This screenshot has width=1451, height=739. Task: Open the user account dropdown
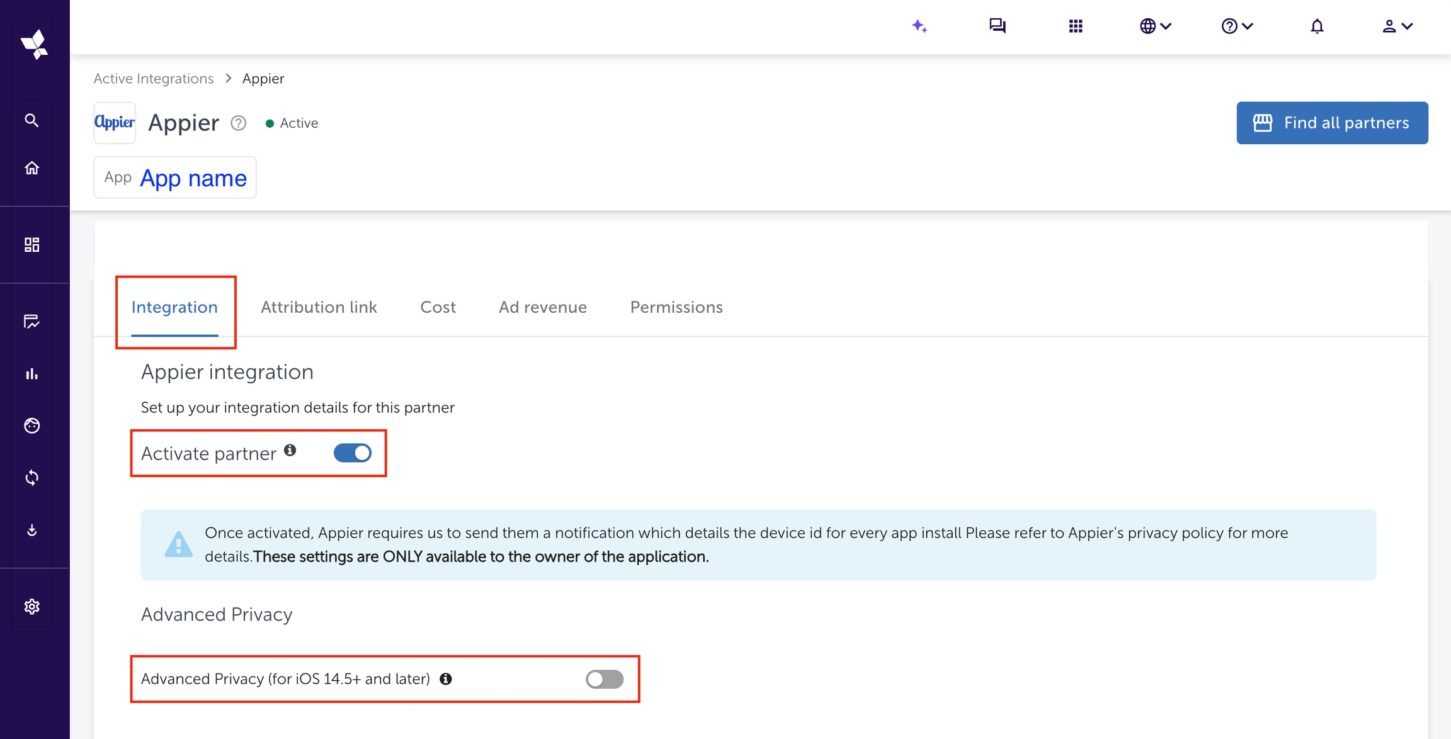point(1397,26)
